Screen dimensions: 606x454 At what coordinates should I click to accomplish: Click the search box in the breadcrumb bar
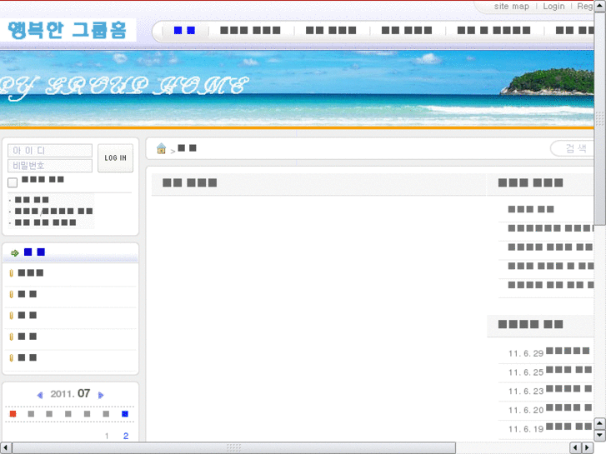(x=575, y=148)
